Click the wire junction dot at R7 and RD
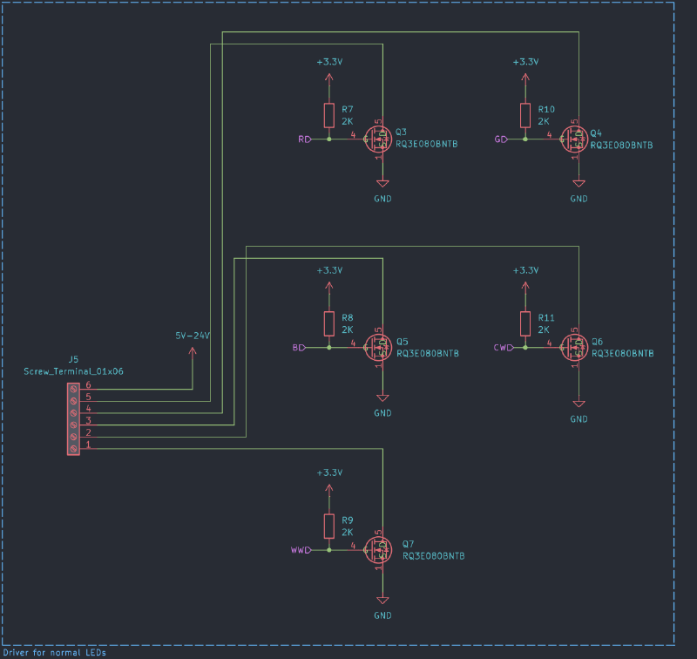This screenshot has height=659, width=697. [x=329, y=139]
